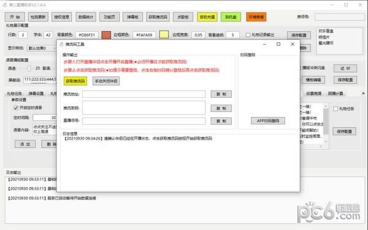Toggle the 开启定时语音 checkbox
The image size is (368, 230).
(x=16, y=108)
